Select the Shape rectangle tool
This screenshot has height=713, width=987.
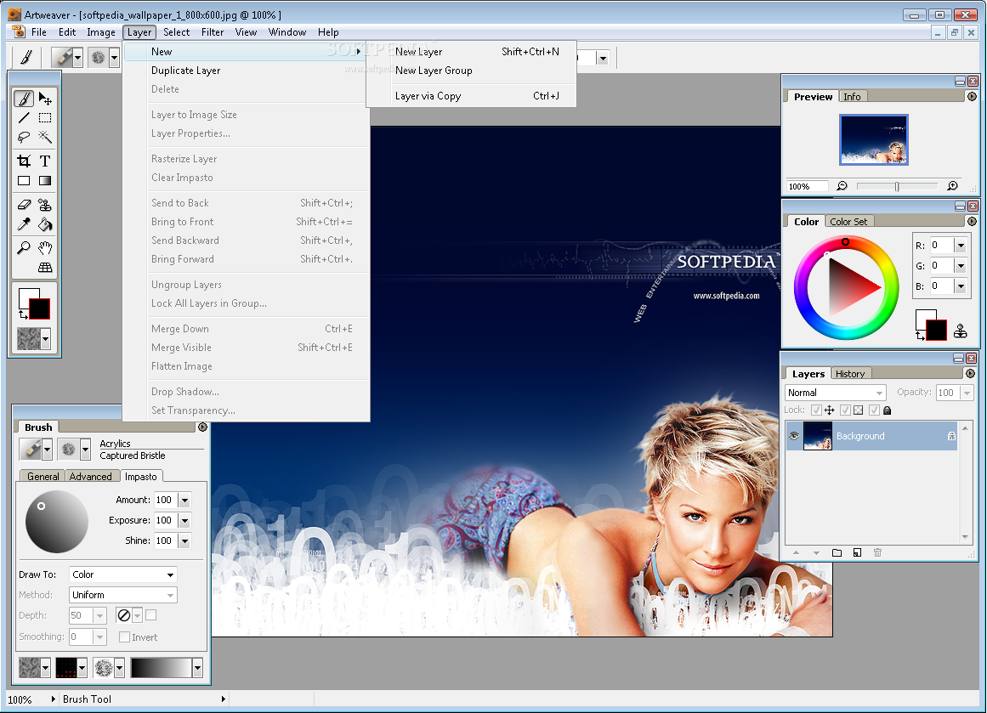tap(24, 181)
